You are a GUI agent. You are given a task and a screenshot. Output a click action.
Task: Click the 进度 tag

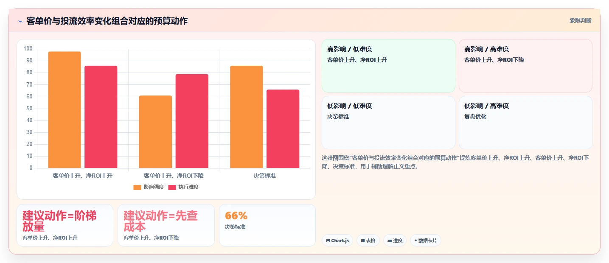(x=395, y=241)
